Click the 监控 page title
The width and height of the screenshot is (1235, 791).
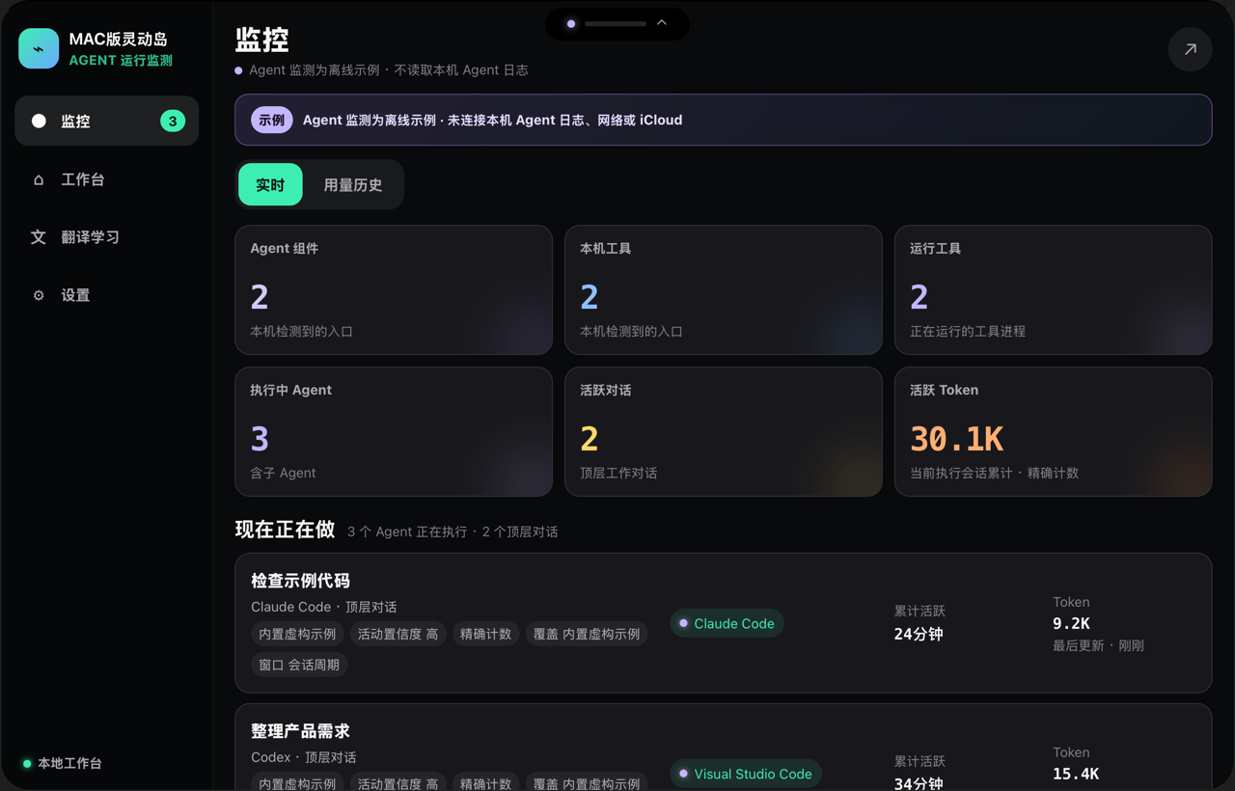coord(262,40)
